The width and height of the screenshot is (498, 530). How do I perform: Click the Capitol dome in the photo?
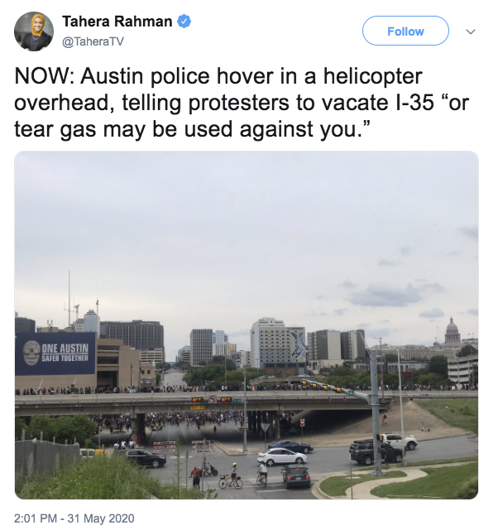click(x=452, y=330)
